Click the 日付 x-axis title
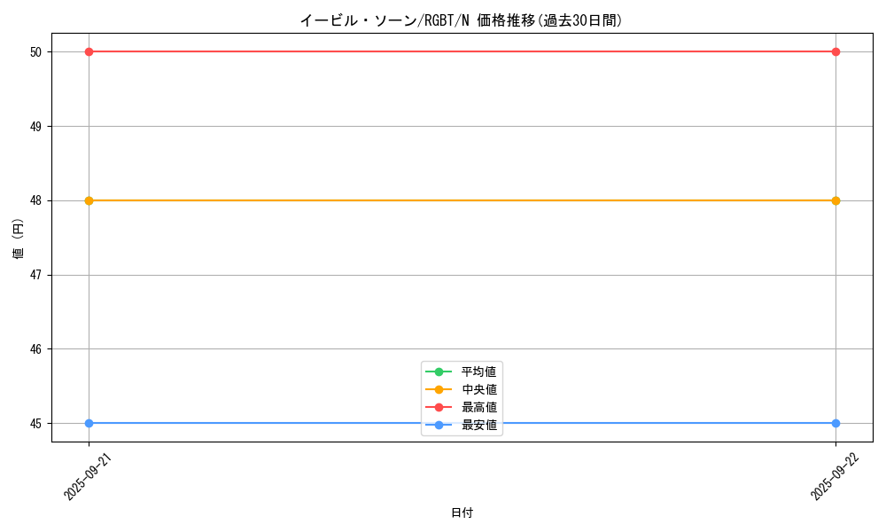Screen dimensions: 886x532 tap(462, 512)
